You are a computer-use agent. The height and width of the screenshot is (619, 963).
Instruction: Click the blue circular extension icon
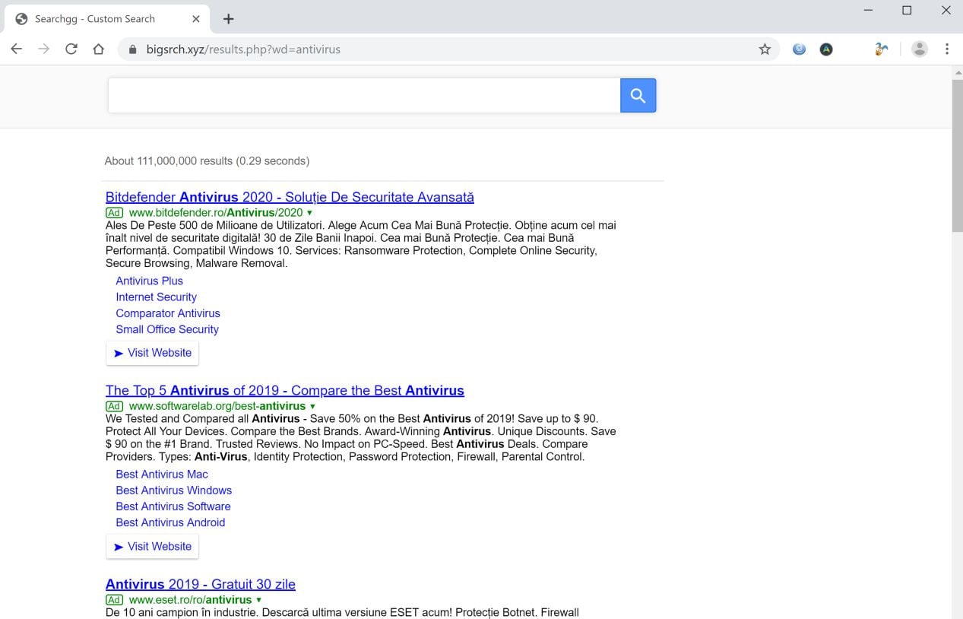[799, 49]
